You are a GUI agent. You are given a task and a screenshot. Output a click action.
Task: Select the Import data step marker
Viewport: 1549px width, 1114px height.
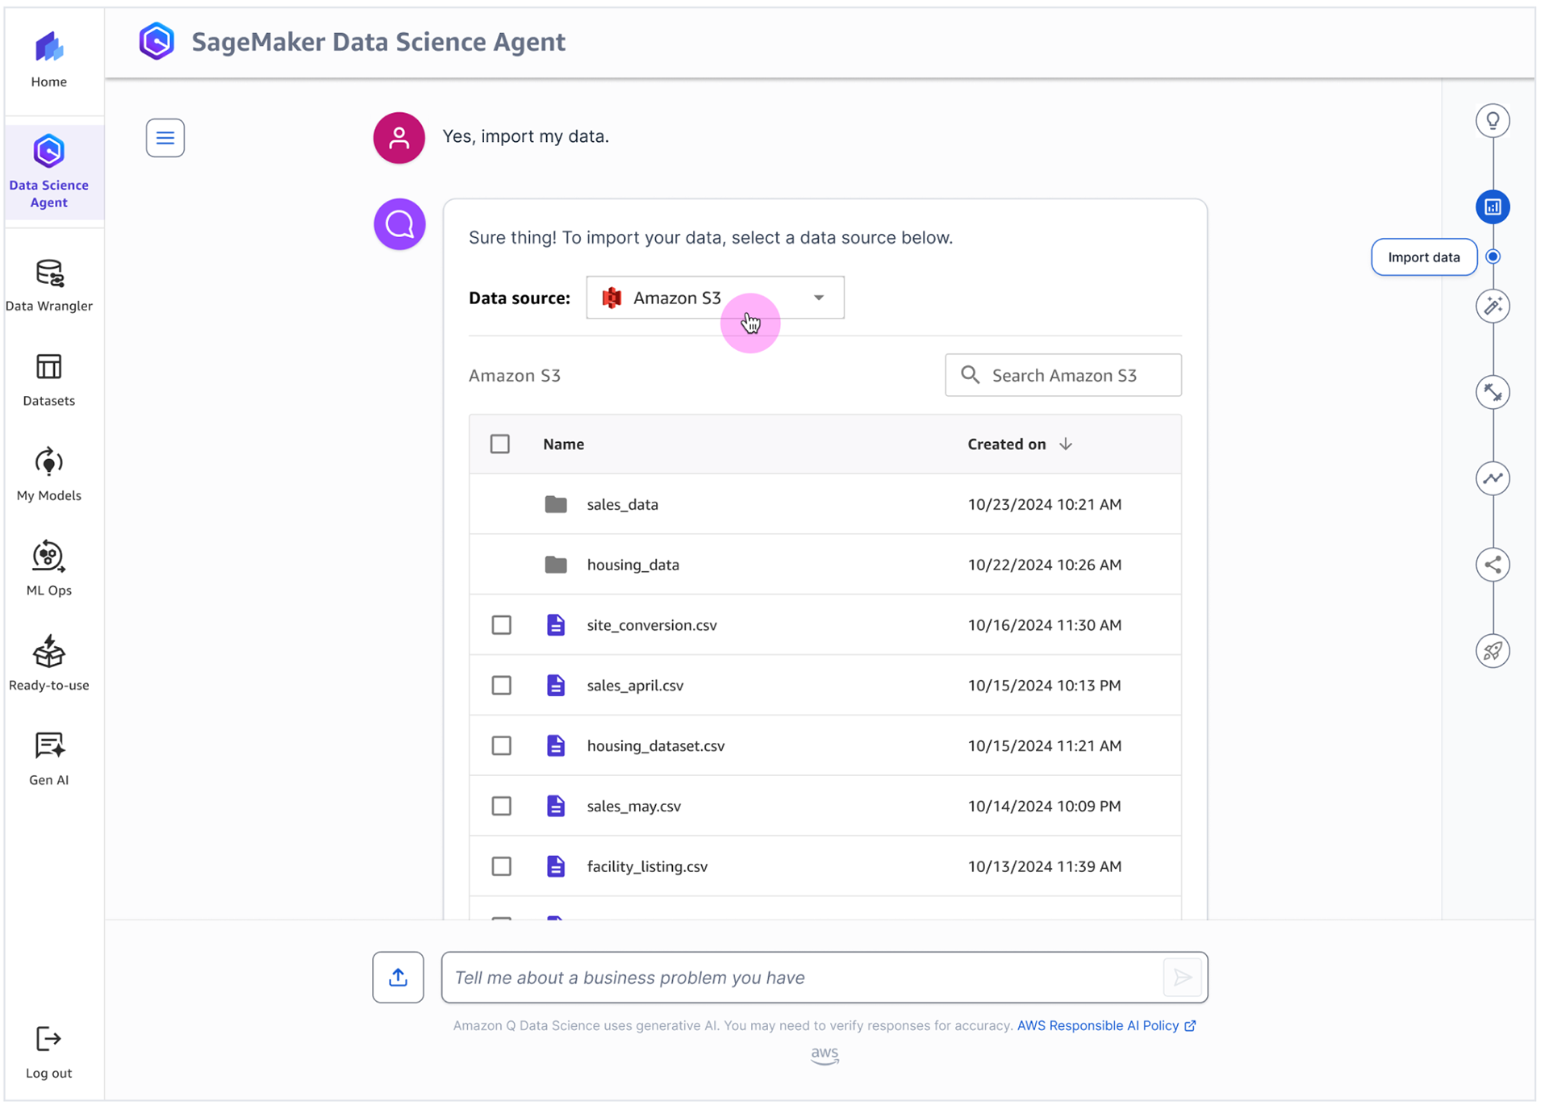[x=1493, y=257]
